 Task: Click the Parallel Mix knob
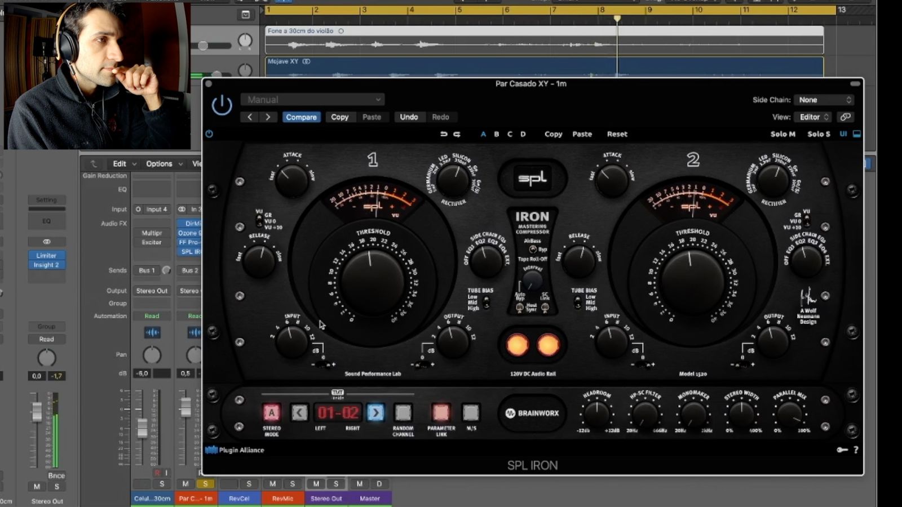(x=789, y=415)
